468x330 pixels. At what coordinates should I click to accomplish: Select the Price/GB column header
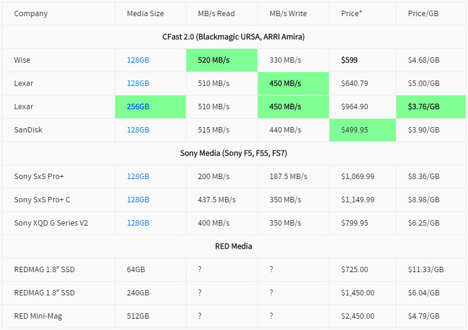pos(423,14)
